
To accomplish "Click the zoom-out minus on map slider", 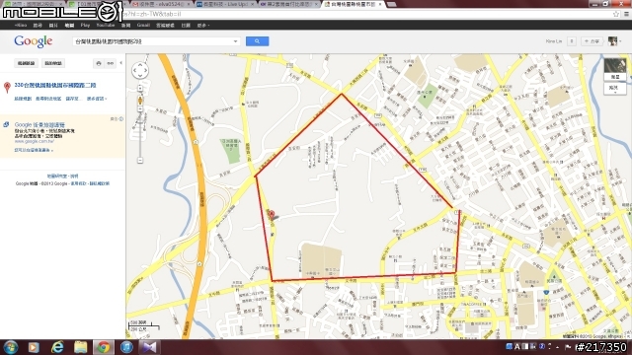I will [140, 160].
